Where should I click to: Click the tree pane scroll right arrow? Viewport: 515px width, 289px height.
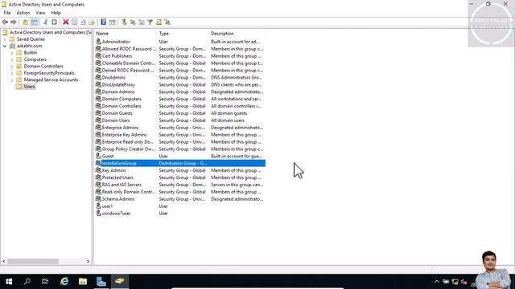[x=88, y=261]
